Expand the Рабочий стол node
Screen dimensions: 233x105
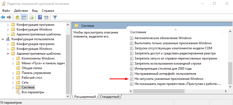(x=13, y=78)
